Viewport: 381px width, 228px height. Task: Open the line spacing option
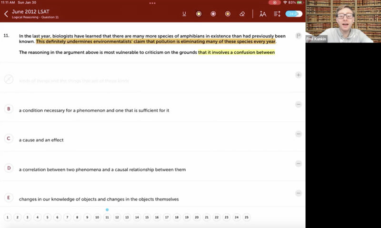277,14
